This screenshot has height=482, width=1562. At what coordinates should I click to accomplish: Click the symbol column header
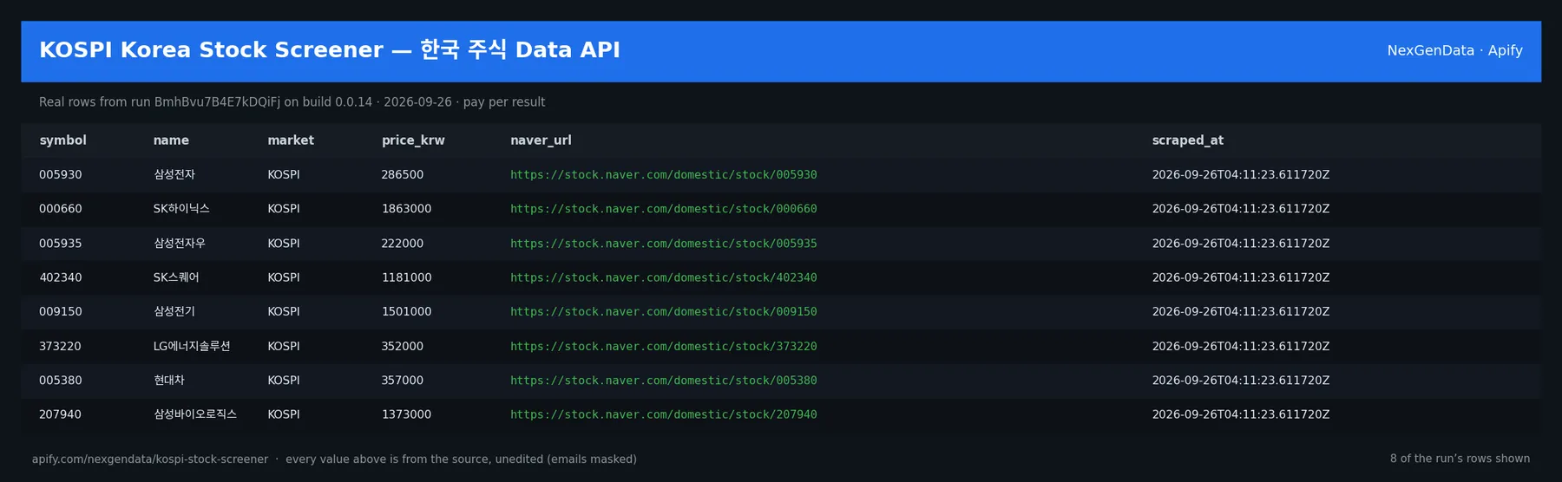pyautogui.click(x=62, y=140)
